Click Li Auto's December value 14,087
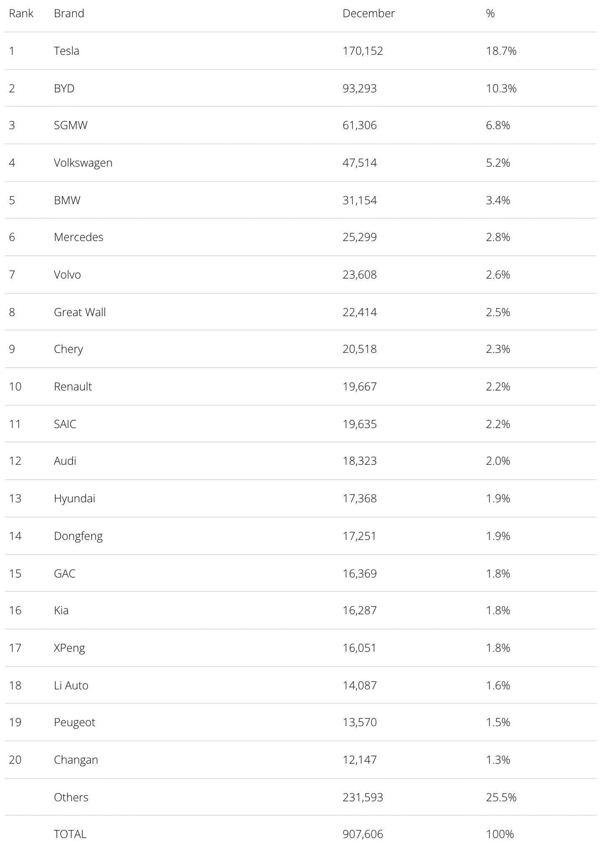Viewport: 603px width, 848px height. point(359,685)
